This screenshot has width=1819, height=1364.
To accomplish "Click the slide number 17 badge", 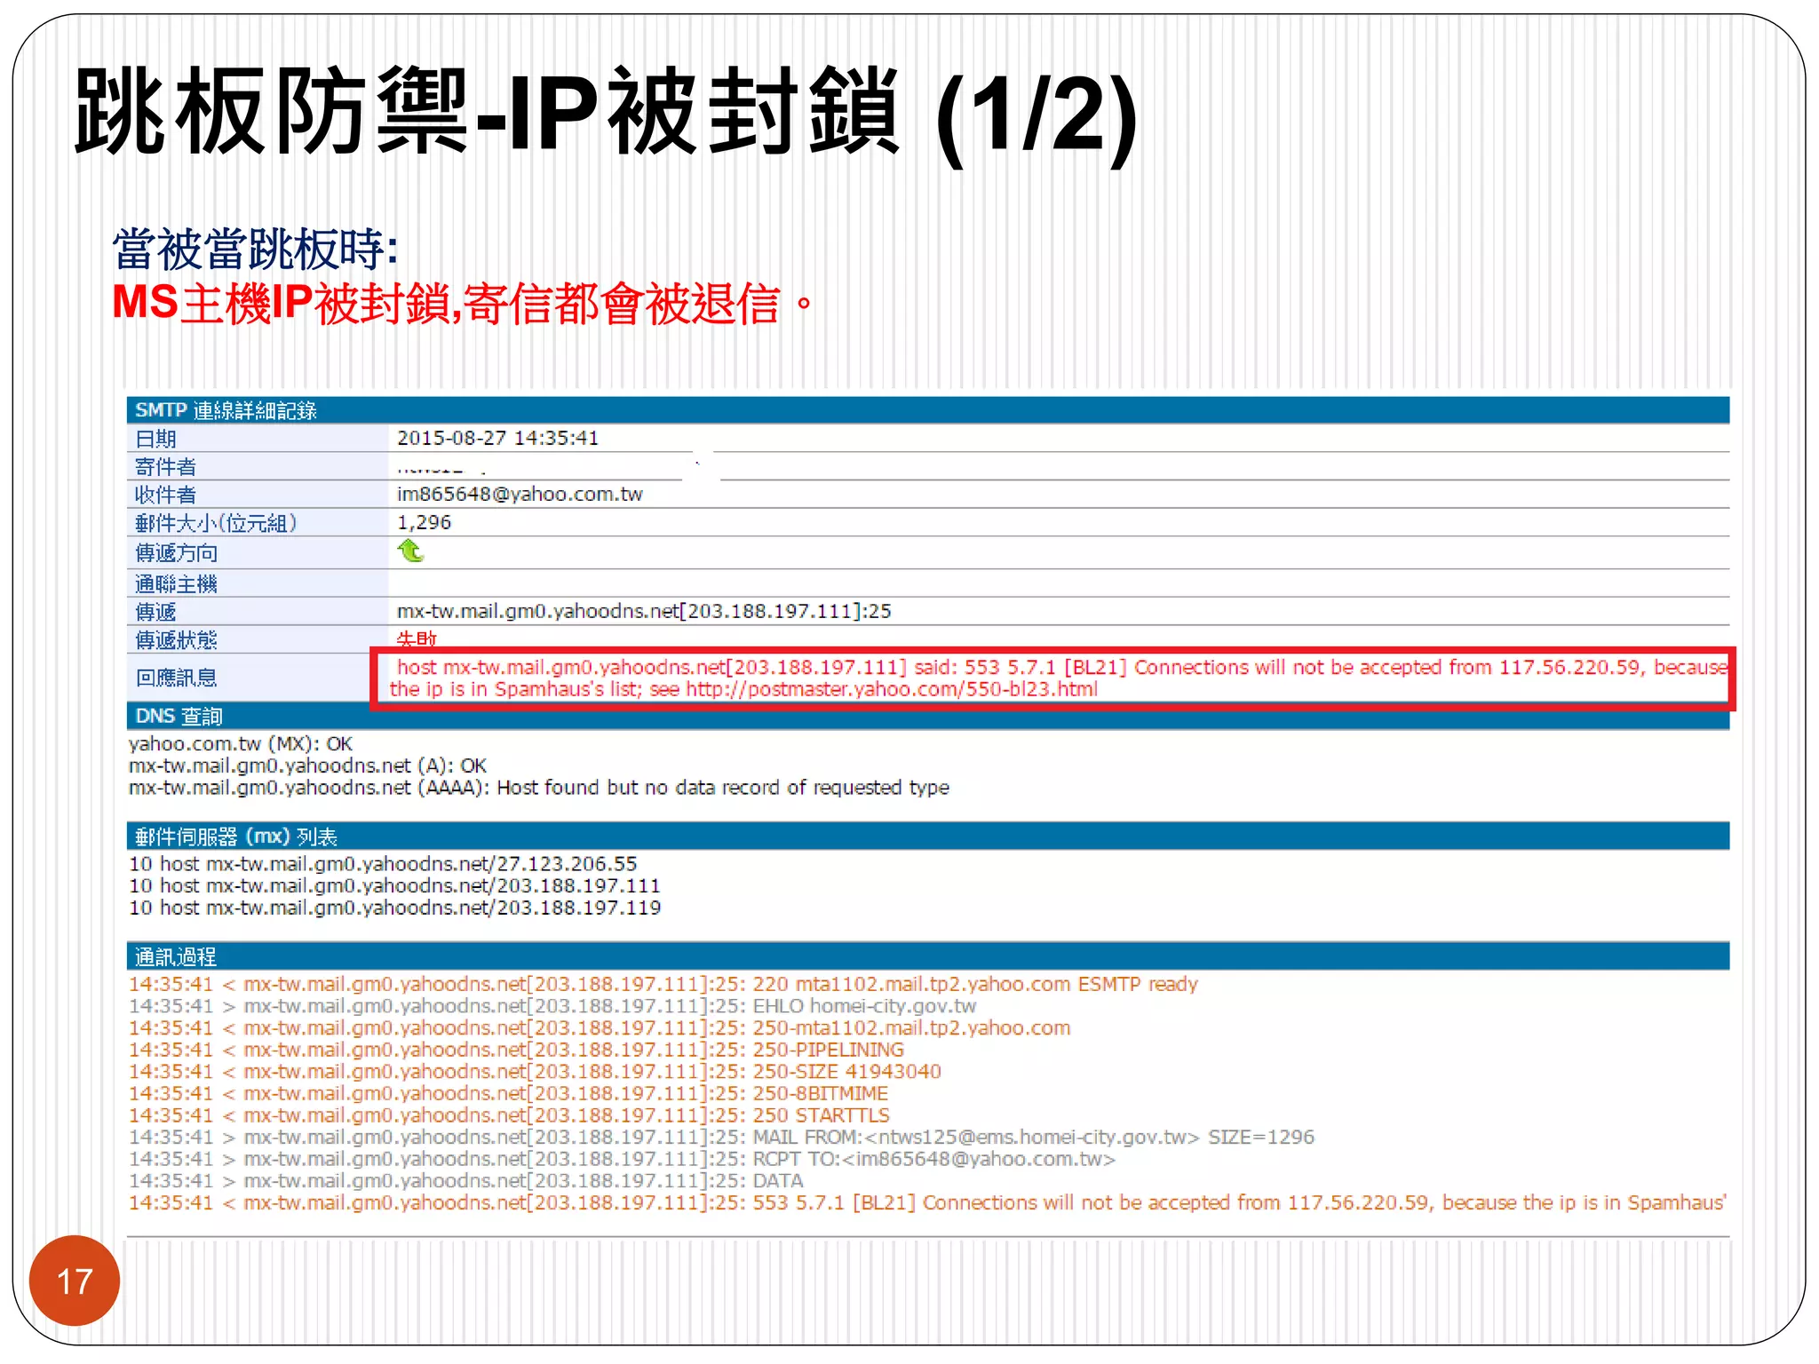I will click(x=75, y=1281).
